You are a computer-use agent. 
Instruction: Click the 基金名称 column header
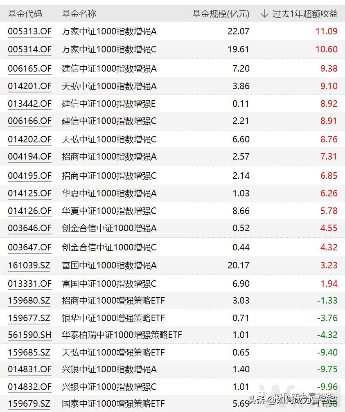(79, 14)
